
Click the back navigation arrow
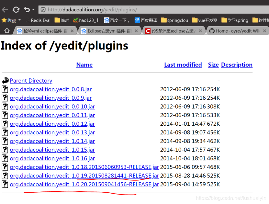tap(5, 9)
